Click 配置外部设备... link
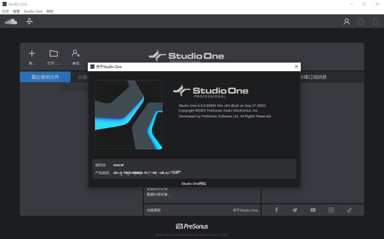The height and width of the screenshot is (239, 384). click(159, 195)
